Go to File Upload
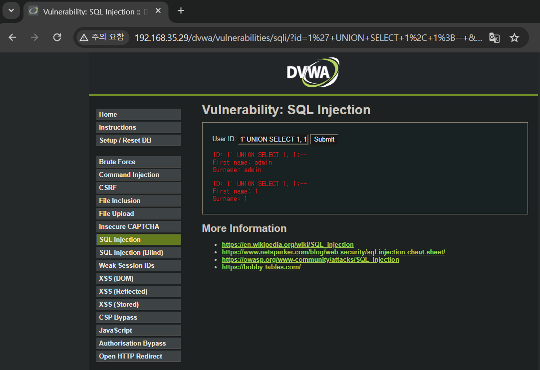The width and height of the screenshot is (540, 370). pyautogui.click(x=139, y=214)
